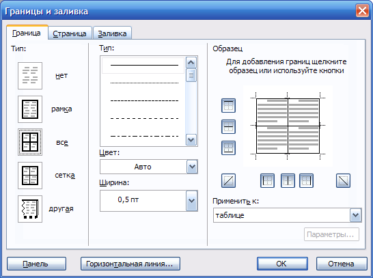Click the line style scrollbar thumb

[191, 75]
